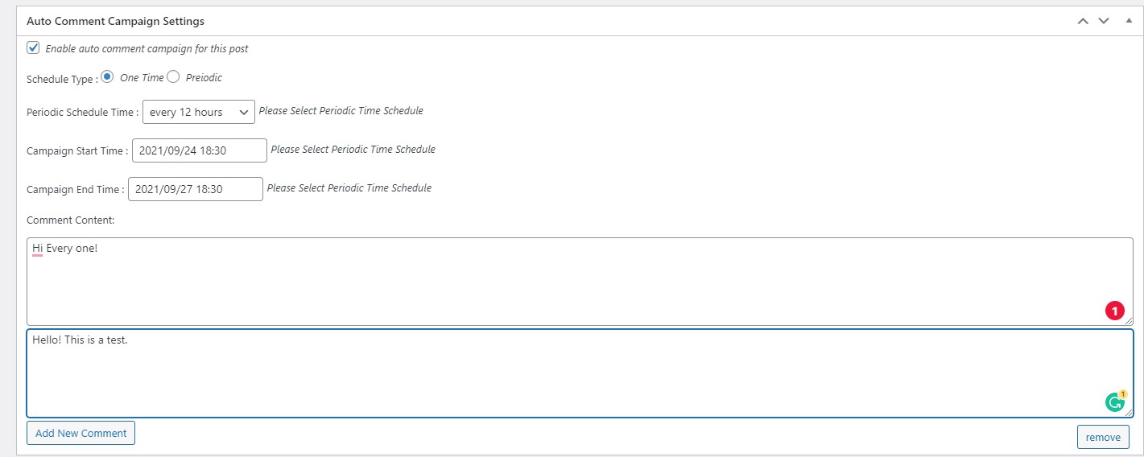Open the every 12 hours dropdown
Screen dimensions: 1144x457
[199, 112]
